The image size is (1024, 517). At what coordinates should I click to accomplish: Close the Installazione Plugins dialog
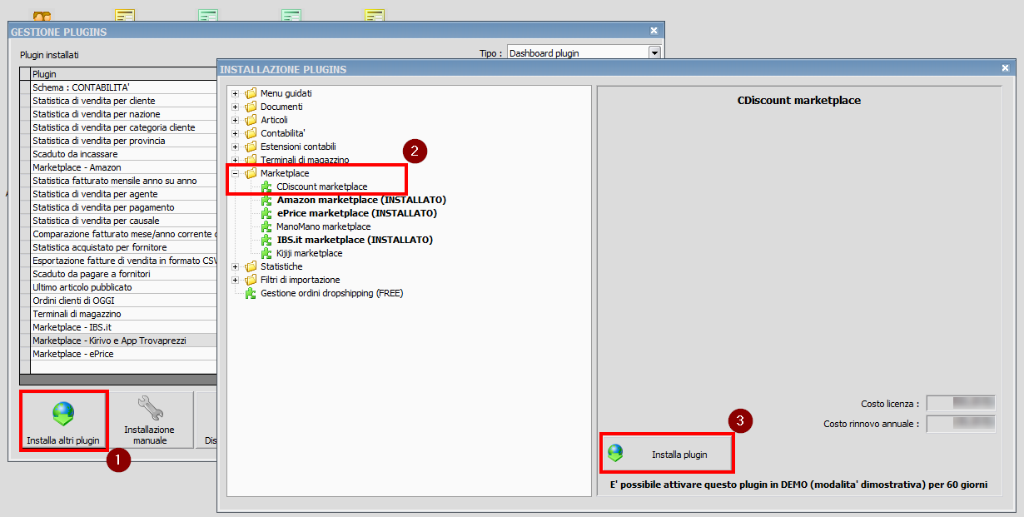1005,69
